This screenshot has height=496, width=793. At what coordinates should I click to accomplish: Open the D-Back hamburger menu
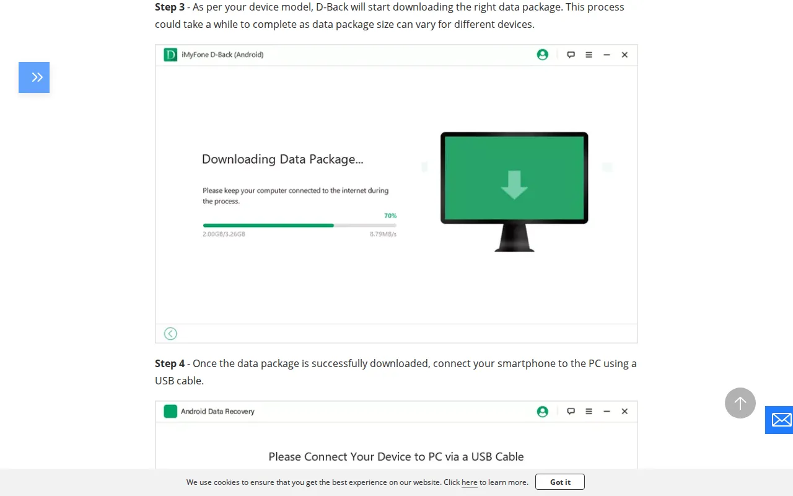pyautogui.click(x=589, y=55)
